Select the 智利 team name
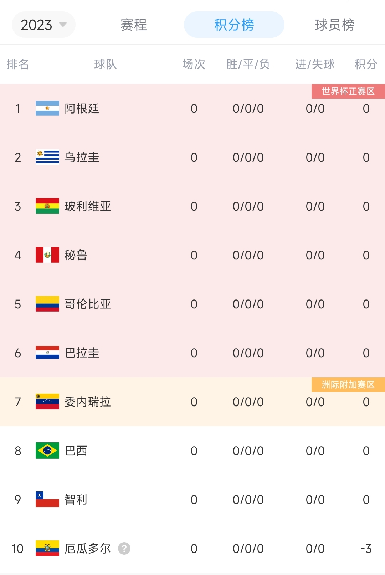385x575 pixels. (x=76, y=500)
